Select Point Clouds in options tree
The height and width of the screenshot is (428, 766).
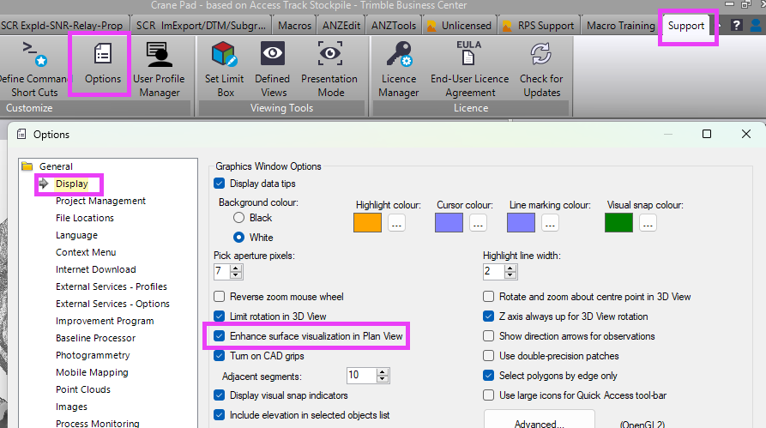(83, 389)
